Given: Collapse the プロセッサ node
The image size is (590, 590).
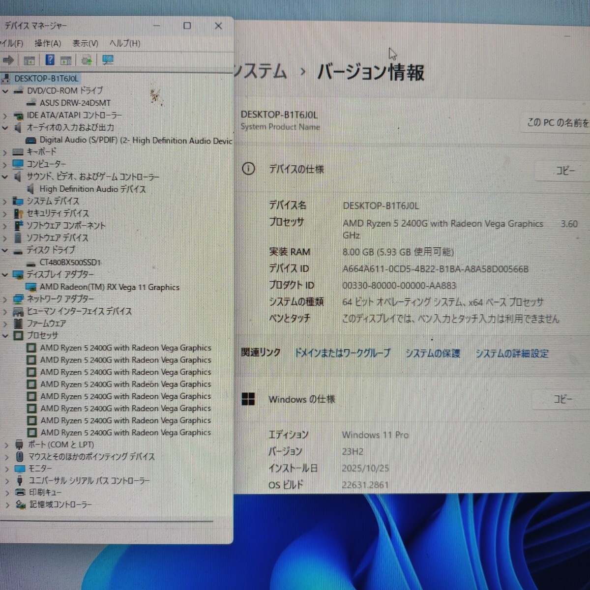Looking at the screenshot, I should click(x=5, y=336).
